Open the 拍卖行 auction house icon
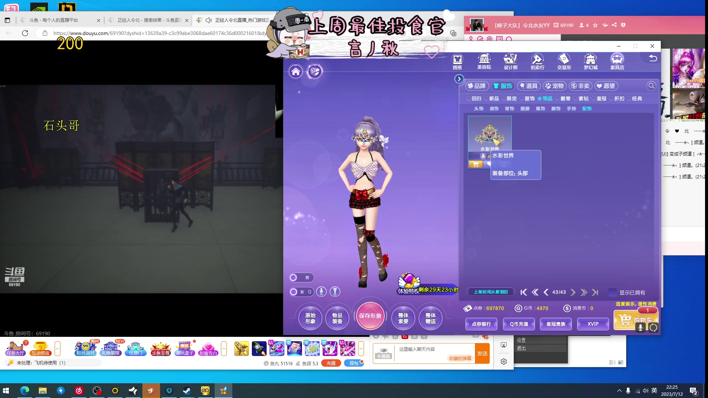Image resolution: width=708 pixels, height=398 pixels. (537, 62)
